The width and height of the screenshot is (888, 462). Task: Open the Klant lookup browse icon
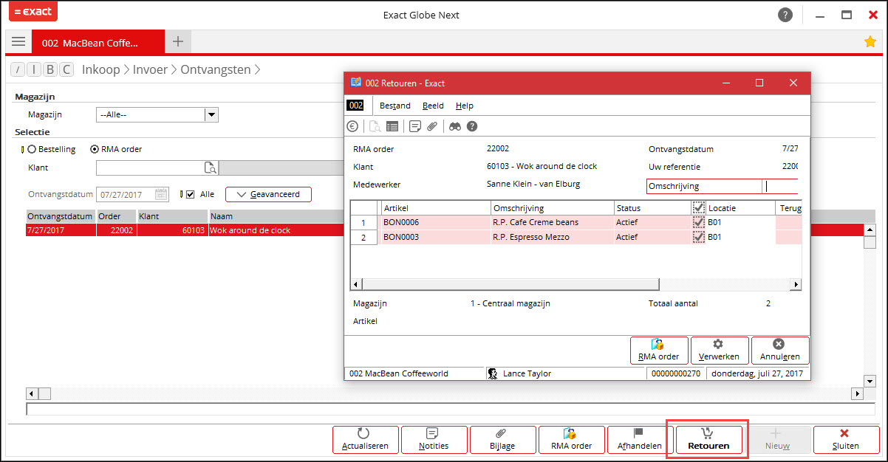coord(209,168)
